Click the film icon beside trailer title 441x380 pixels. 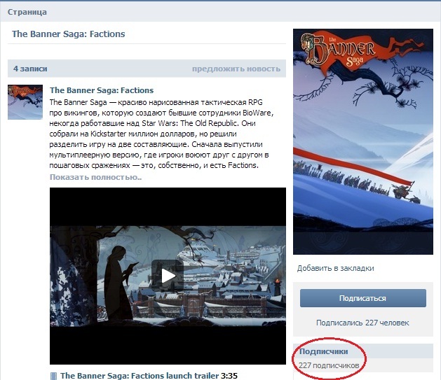click(53, 376)
